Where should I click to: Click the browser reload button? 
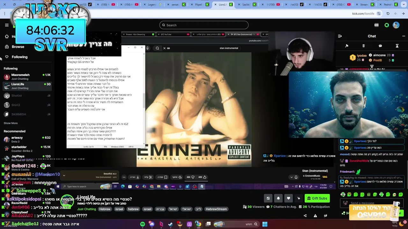[x=388, y=14]
